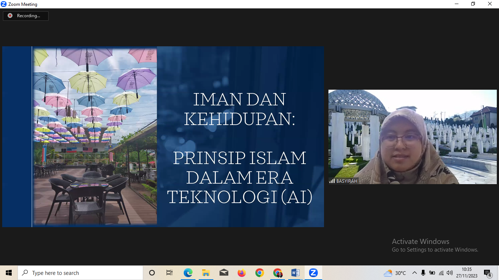Open the Windows Start menu
499x280 pixels.
tap(9, 273)
